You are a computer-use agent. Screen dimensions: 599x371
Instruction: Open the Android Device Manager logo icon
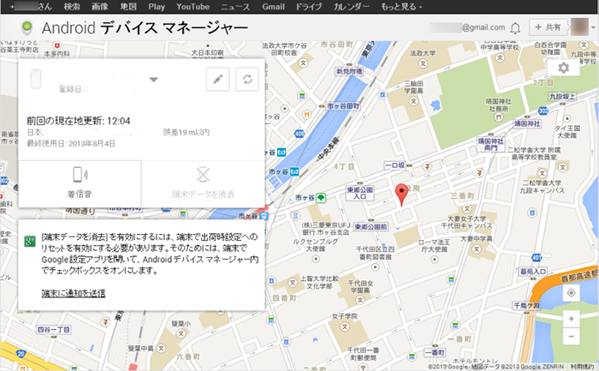pyautogui.click(x=27, y=27)
